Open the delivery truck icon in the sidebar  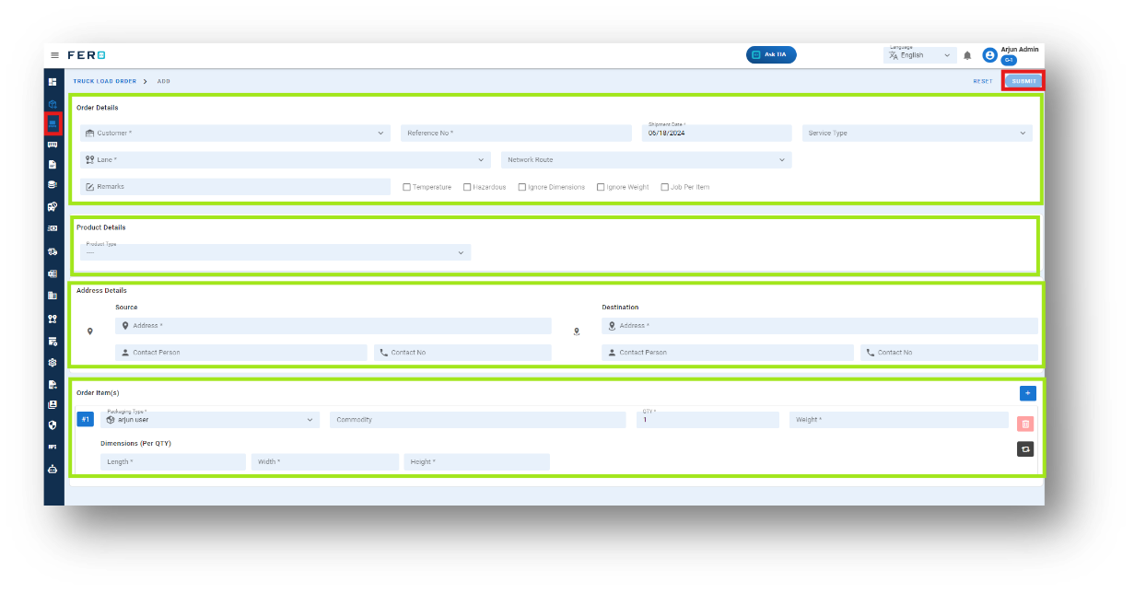tap(53, 251)
